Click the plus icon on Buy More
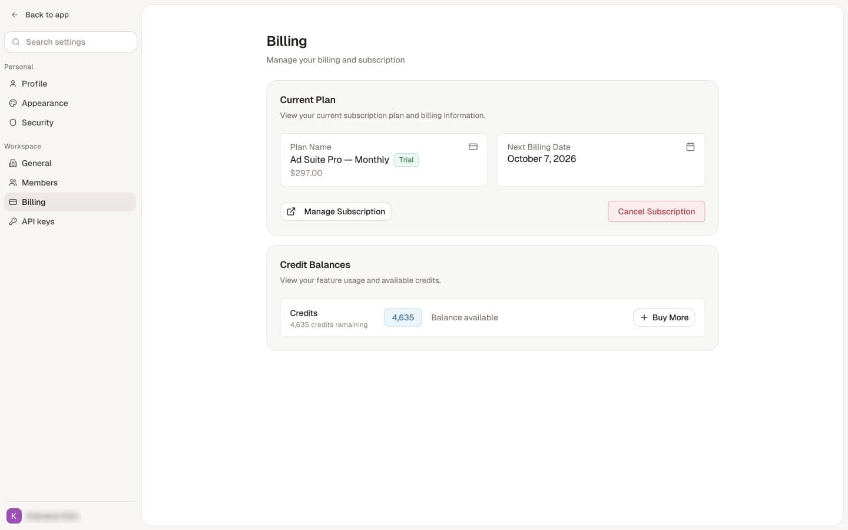 pos(644,317)
